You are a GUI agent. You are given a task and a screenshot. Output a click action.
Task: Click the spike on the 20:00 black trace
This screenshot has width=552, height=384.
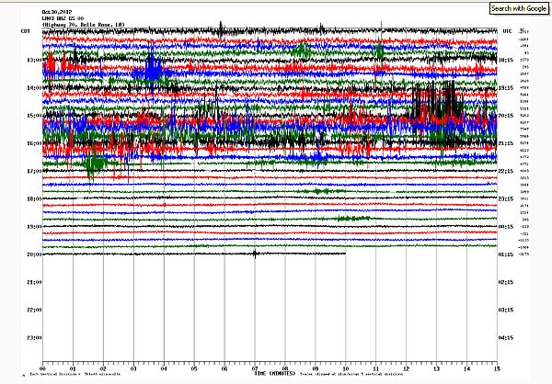[x=254, y=254]
